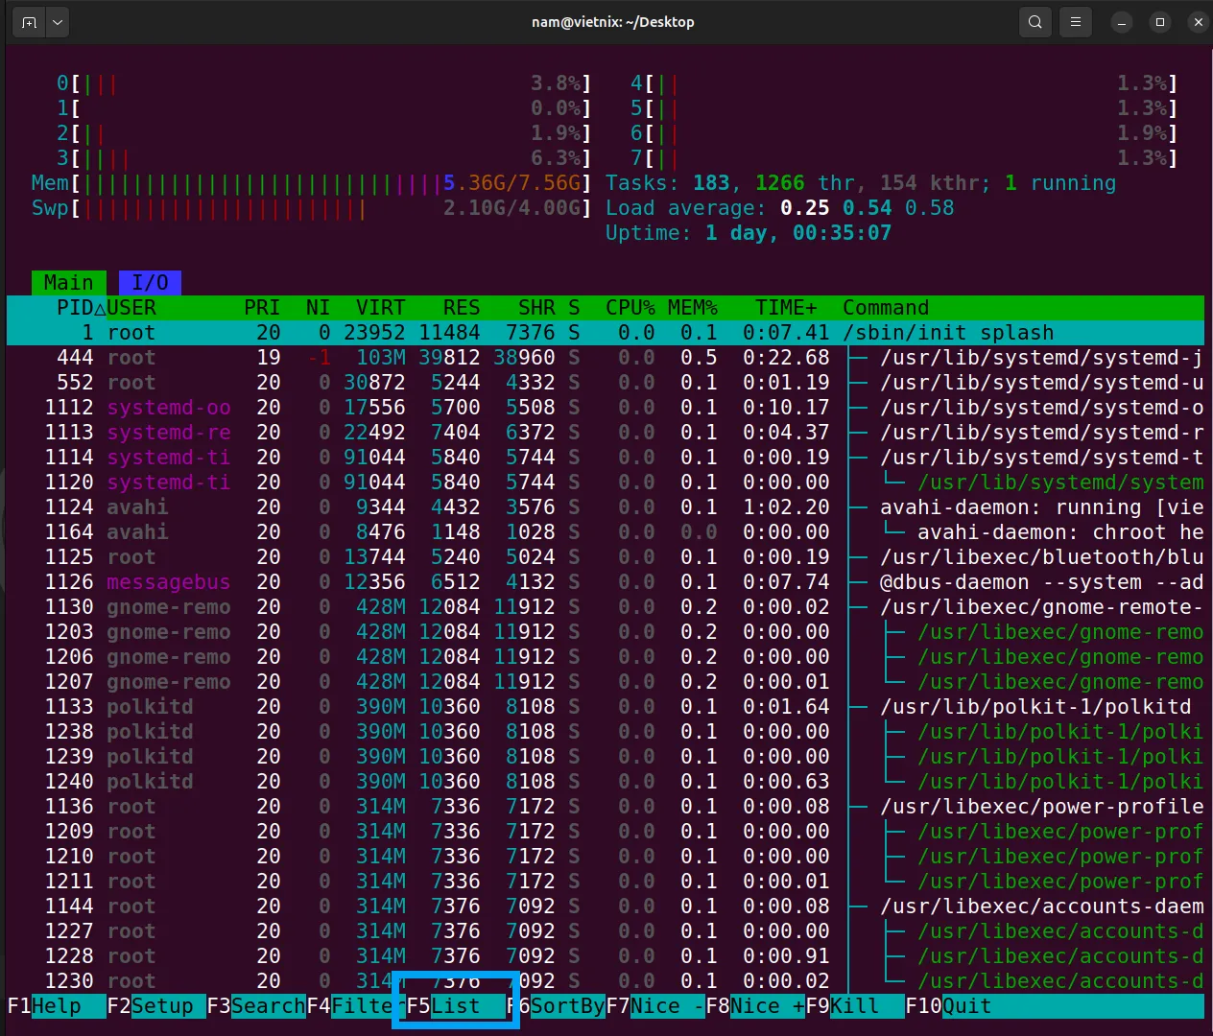Open F2 Setup in the function bar
1213x1036 pixels.
[x=156, y=1006]
